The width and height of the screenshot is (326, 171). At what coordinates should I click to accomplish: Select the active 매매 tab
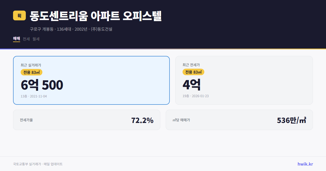[16, 39]
